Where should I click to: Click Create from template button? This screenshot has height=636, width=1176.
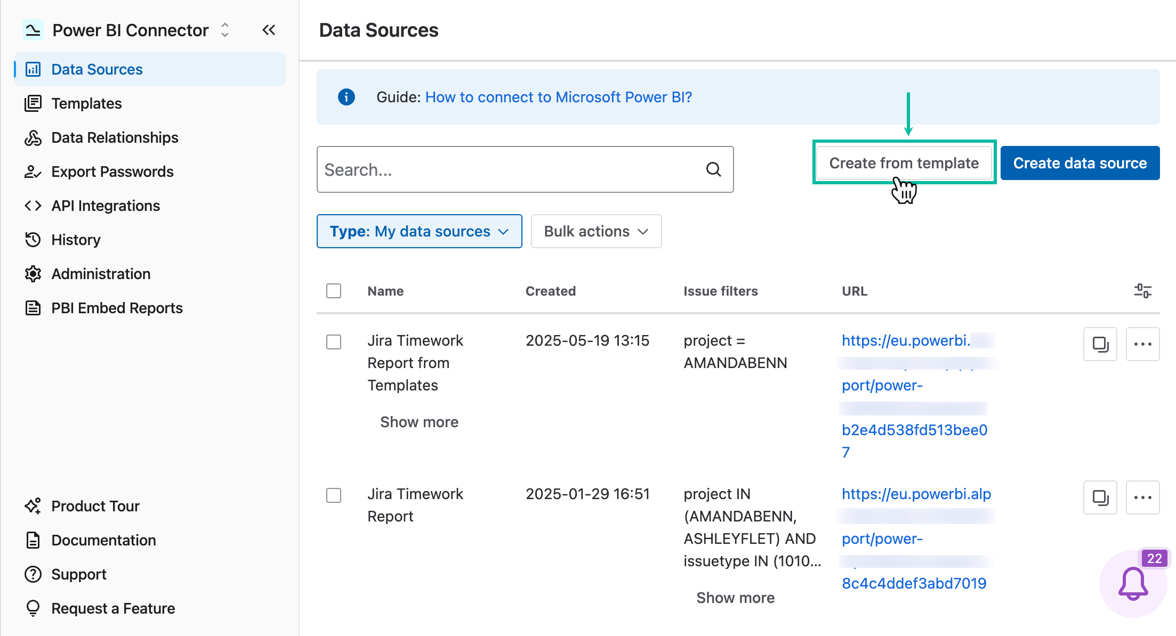tap(904, 163)
